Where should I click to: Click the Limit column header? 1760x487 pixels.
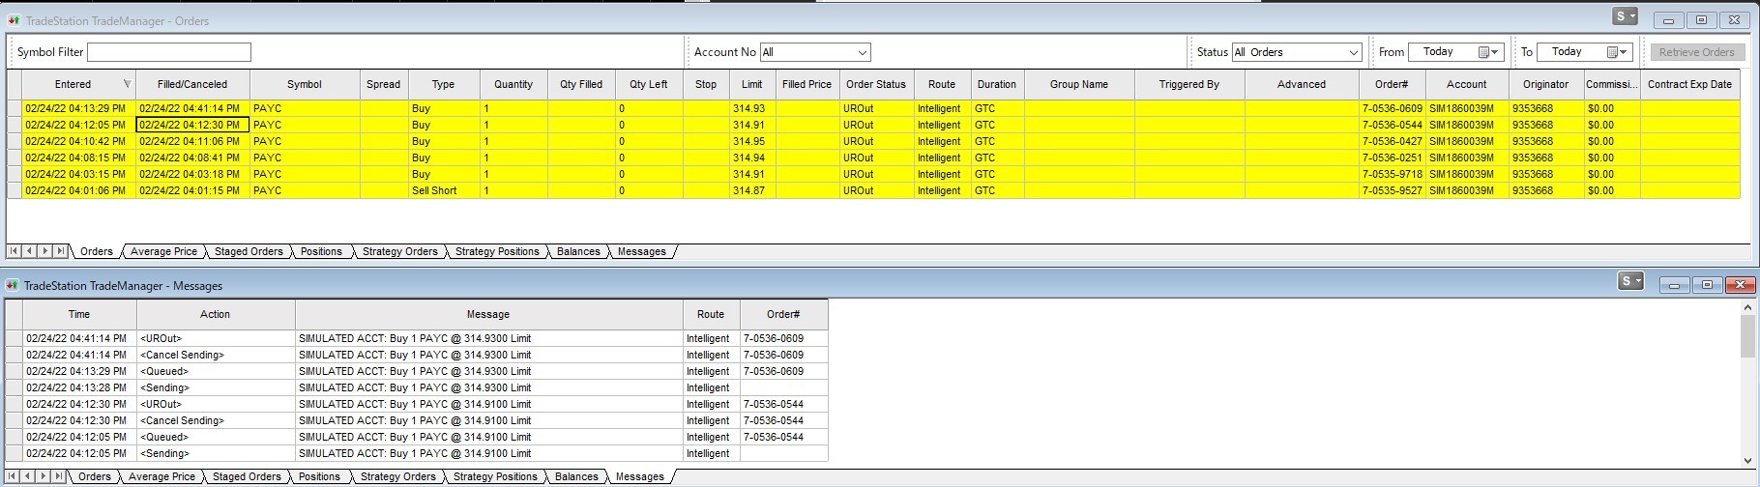click(x=752, y=84)
